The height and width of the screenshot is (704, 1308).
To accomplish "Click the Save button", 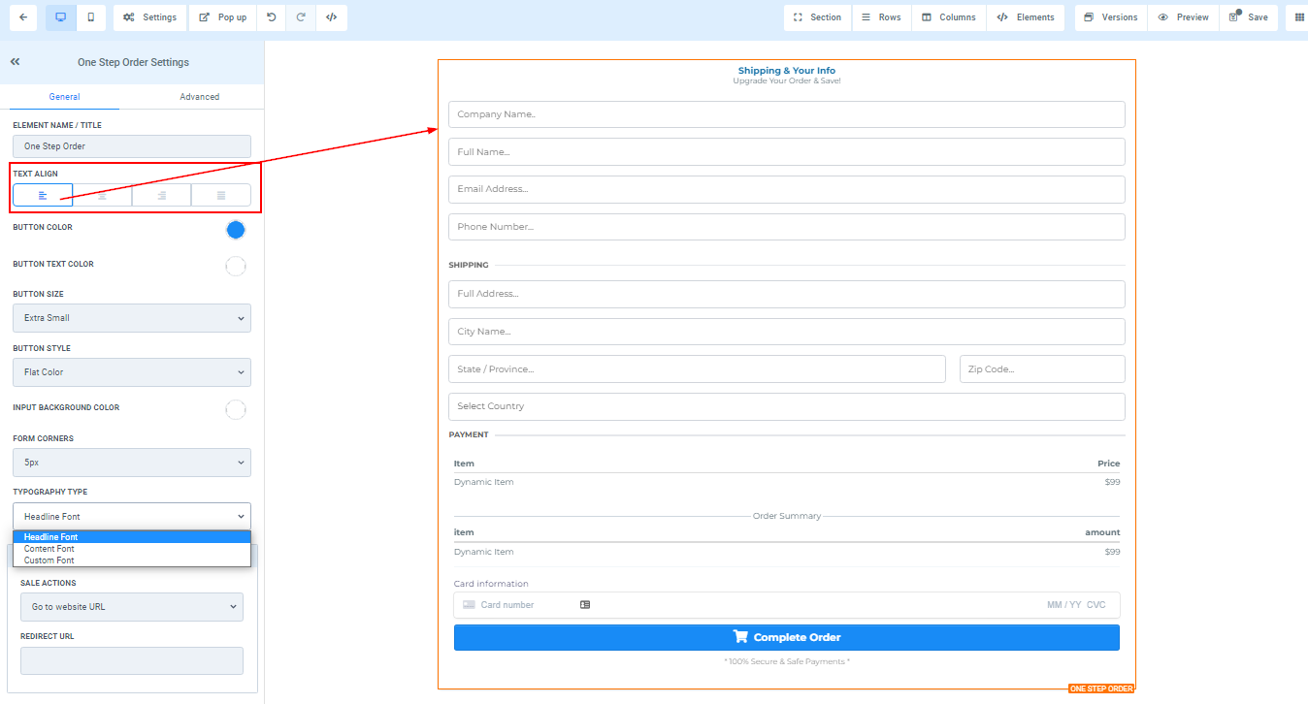I will click(x=1248, y=17).
